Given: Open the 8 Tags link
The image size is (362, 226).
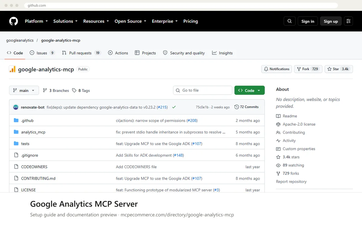Looking at the screenshot, I should (x=81, y=90).
